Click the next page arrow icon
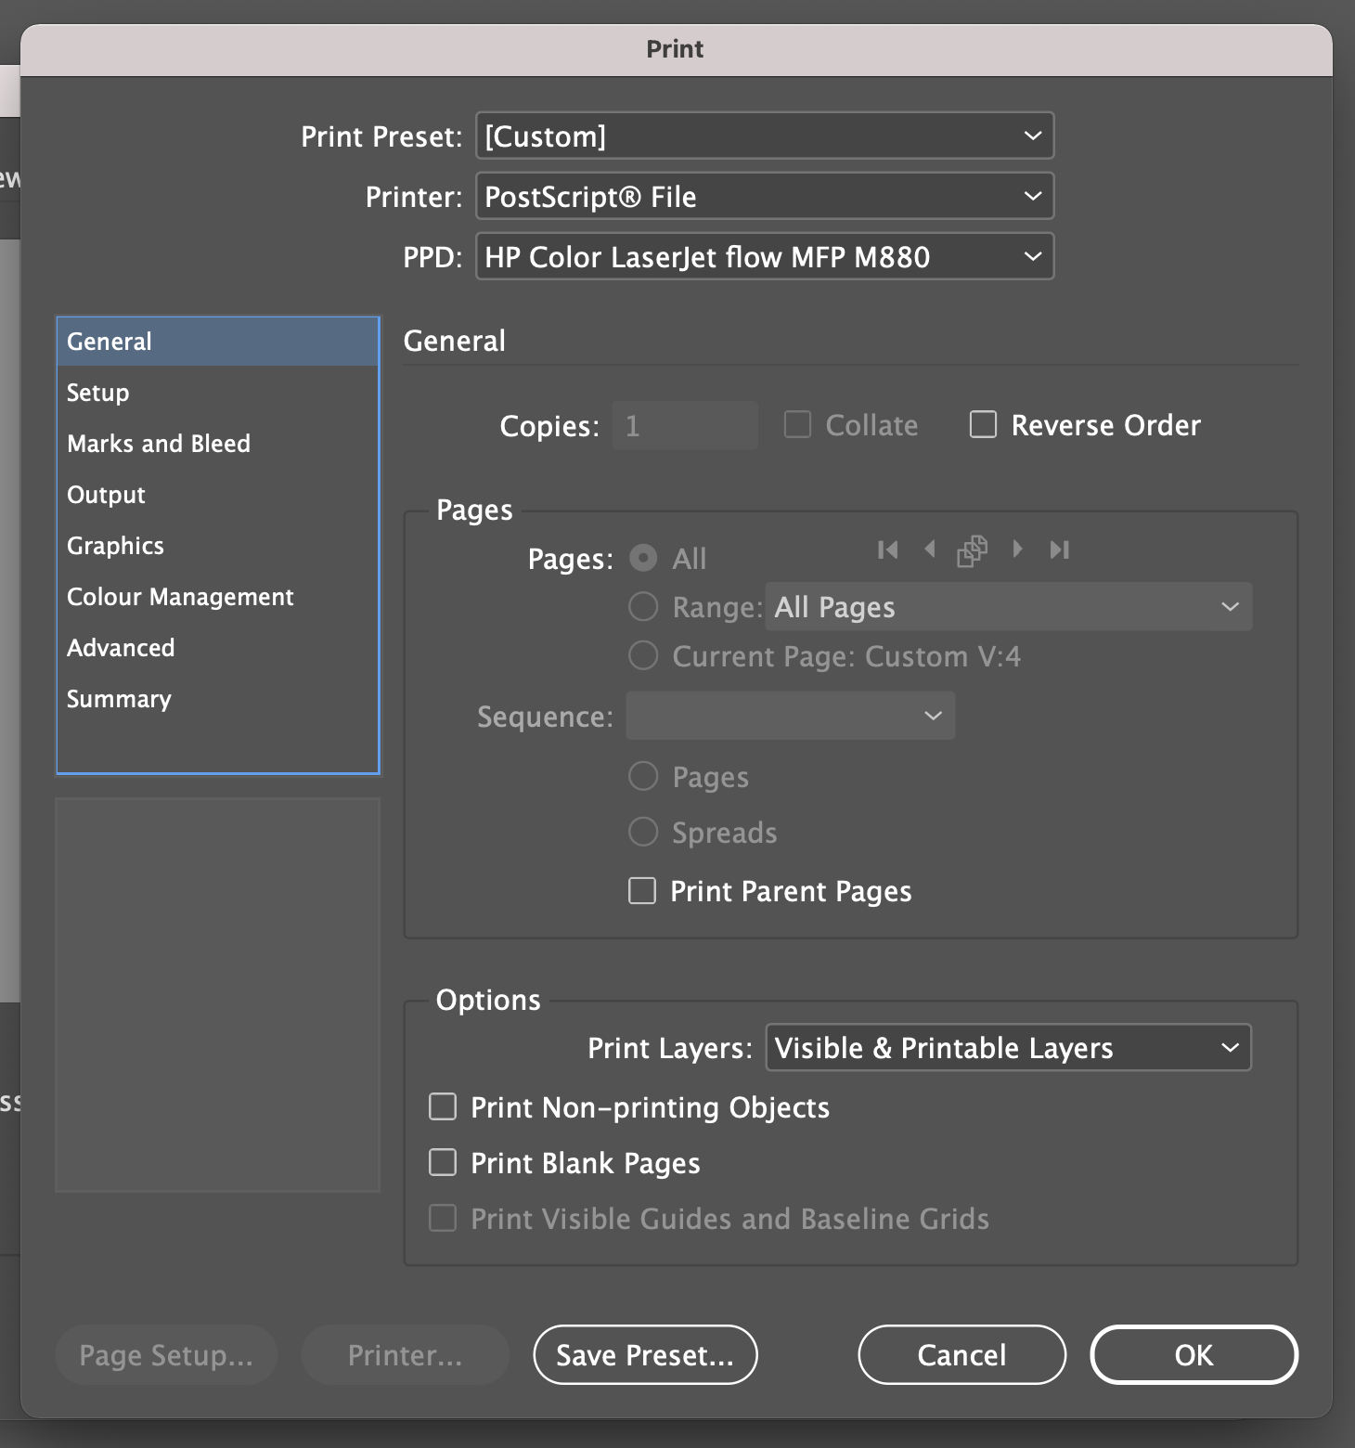Screen dimensions: 1355x1448 click(x=1017, y=549)
